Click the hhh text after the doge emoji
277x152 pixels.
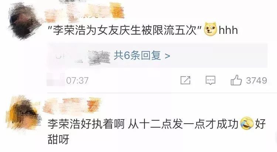[228, 30]
